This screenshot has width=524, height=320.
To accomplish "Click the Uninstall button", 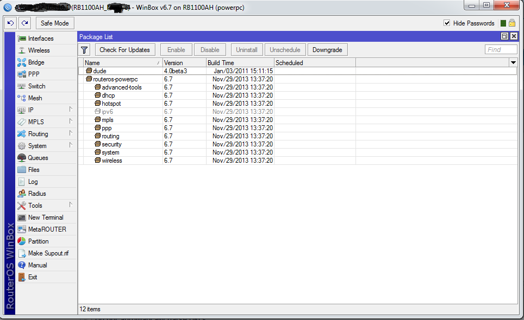I will (x=247, y=50).
